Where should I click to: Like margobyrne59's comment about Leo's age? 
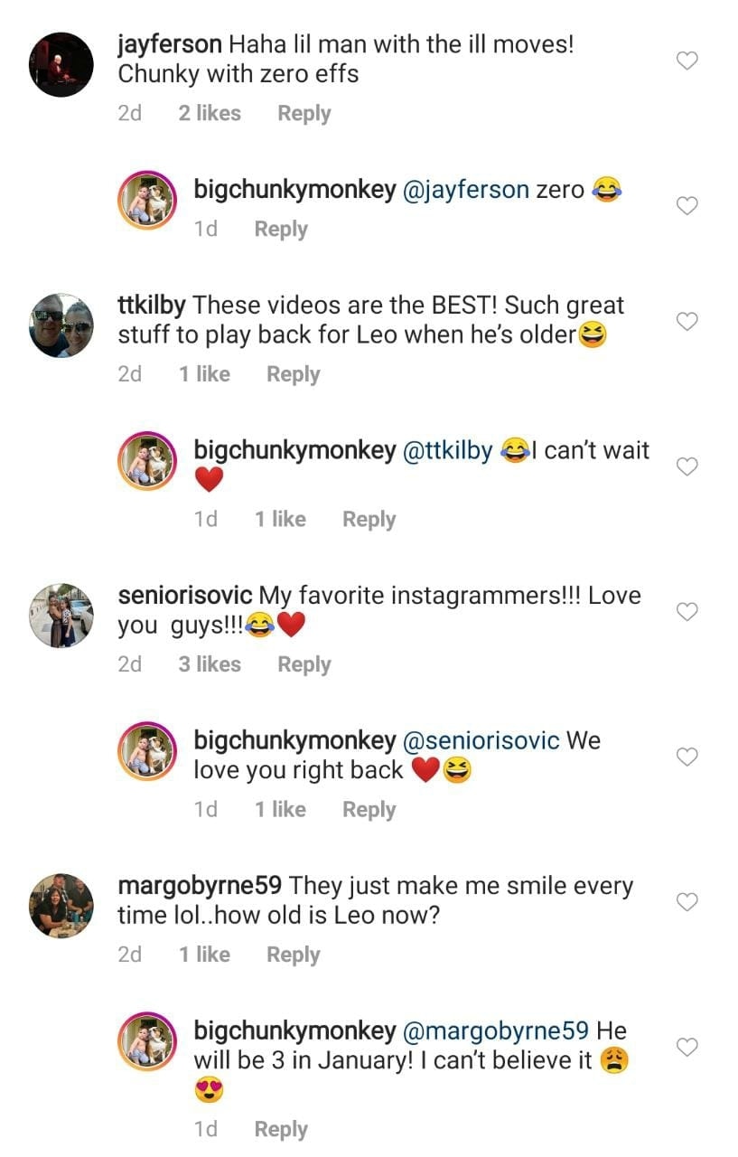(687, 902)
